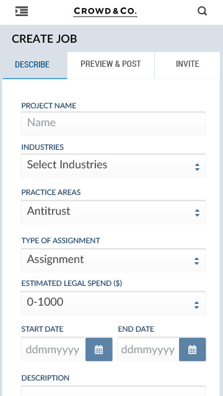Viewport: 223px width, 396px height.
Task: Focus the Project Name input field
Action: [x=113, y=124]
